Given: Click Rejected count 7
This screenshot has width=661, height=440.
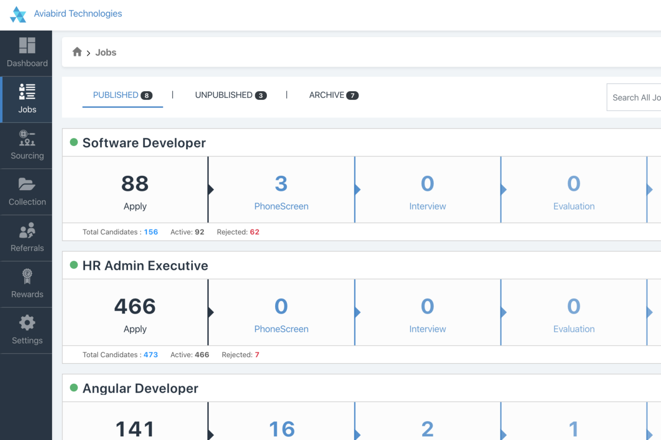Looking at the screenshot, I should [257, 355].
